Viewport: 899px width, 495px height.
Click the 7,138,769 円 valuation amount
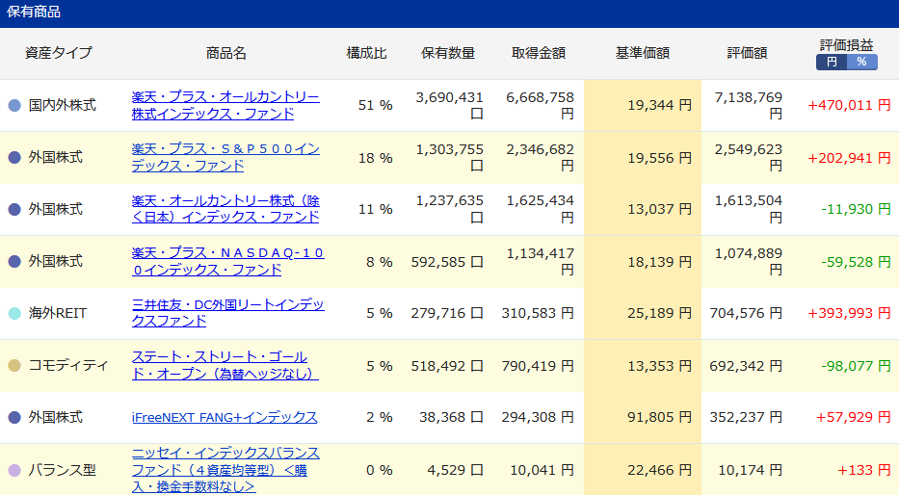pos(749,105)
